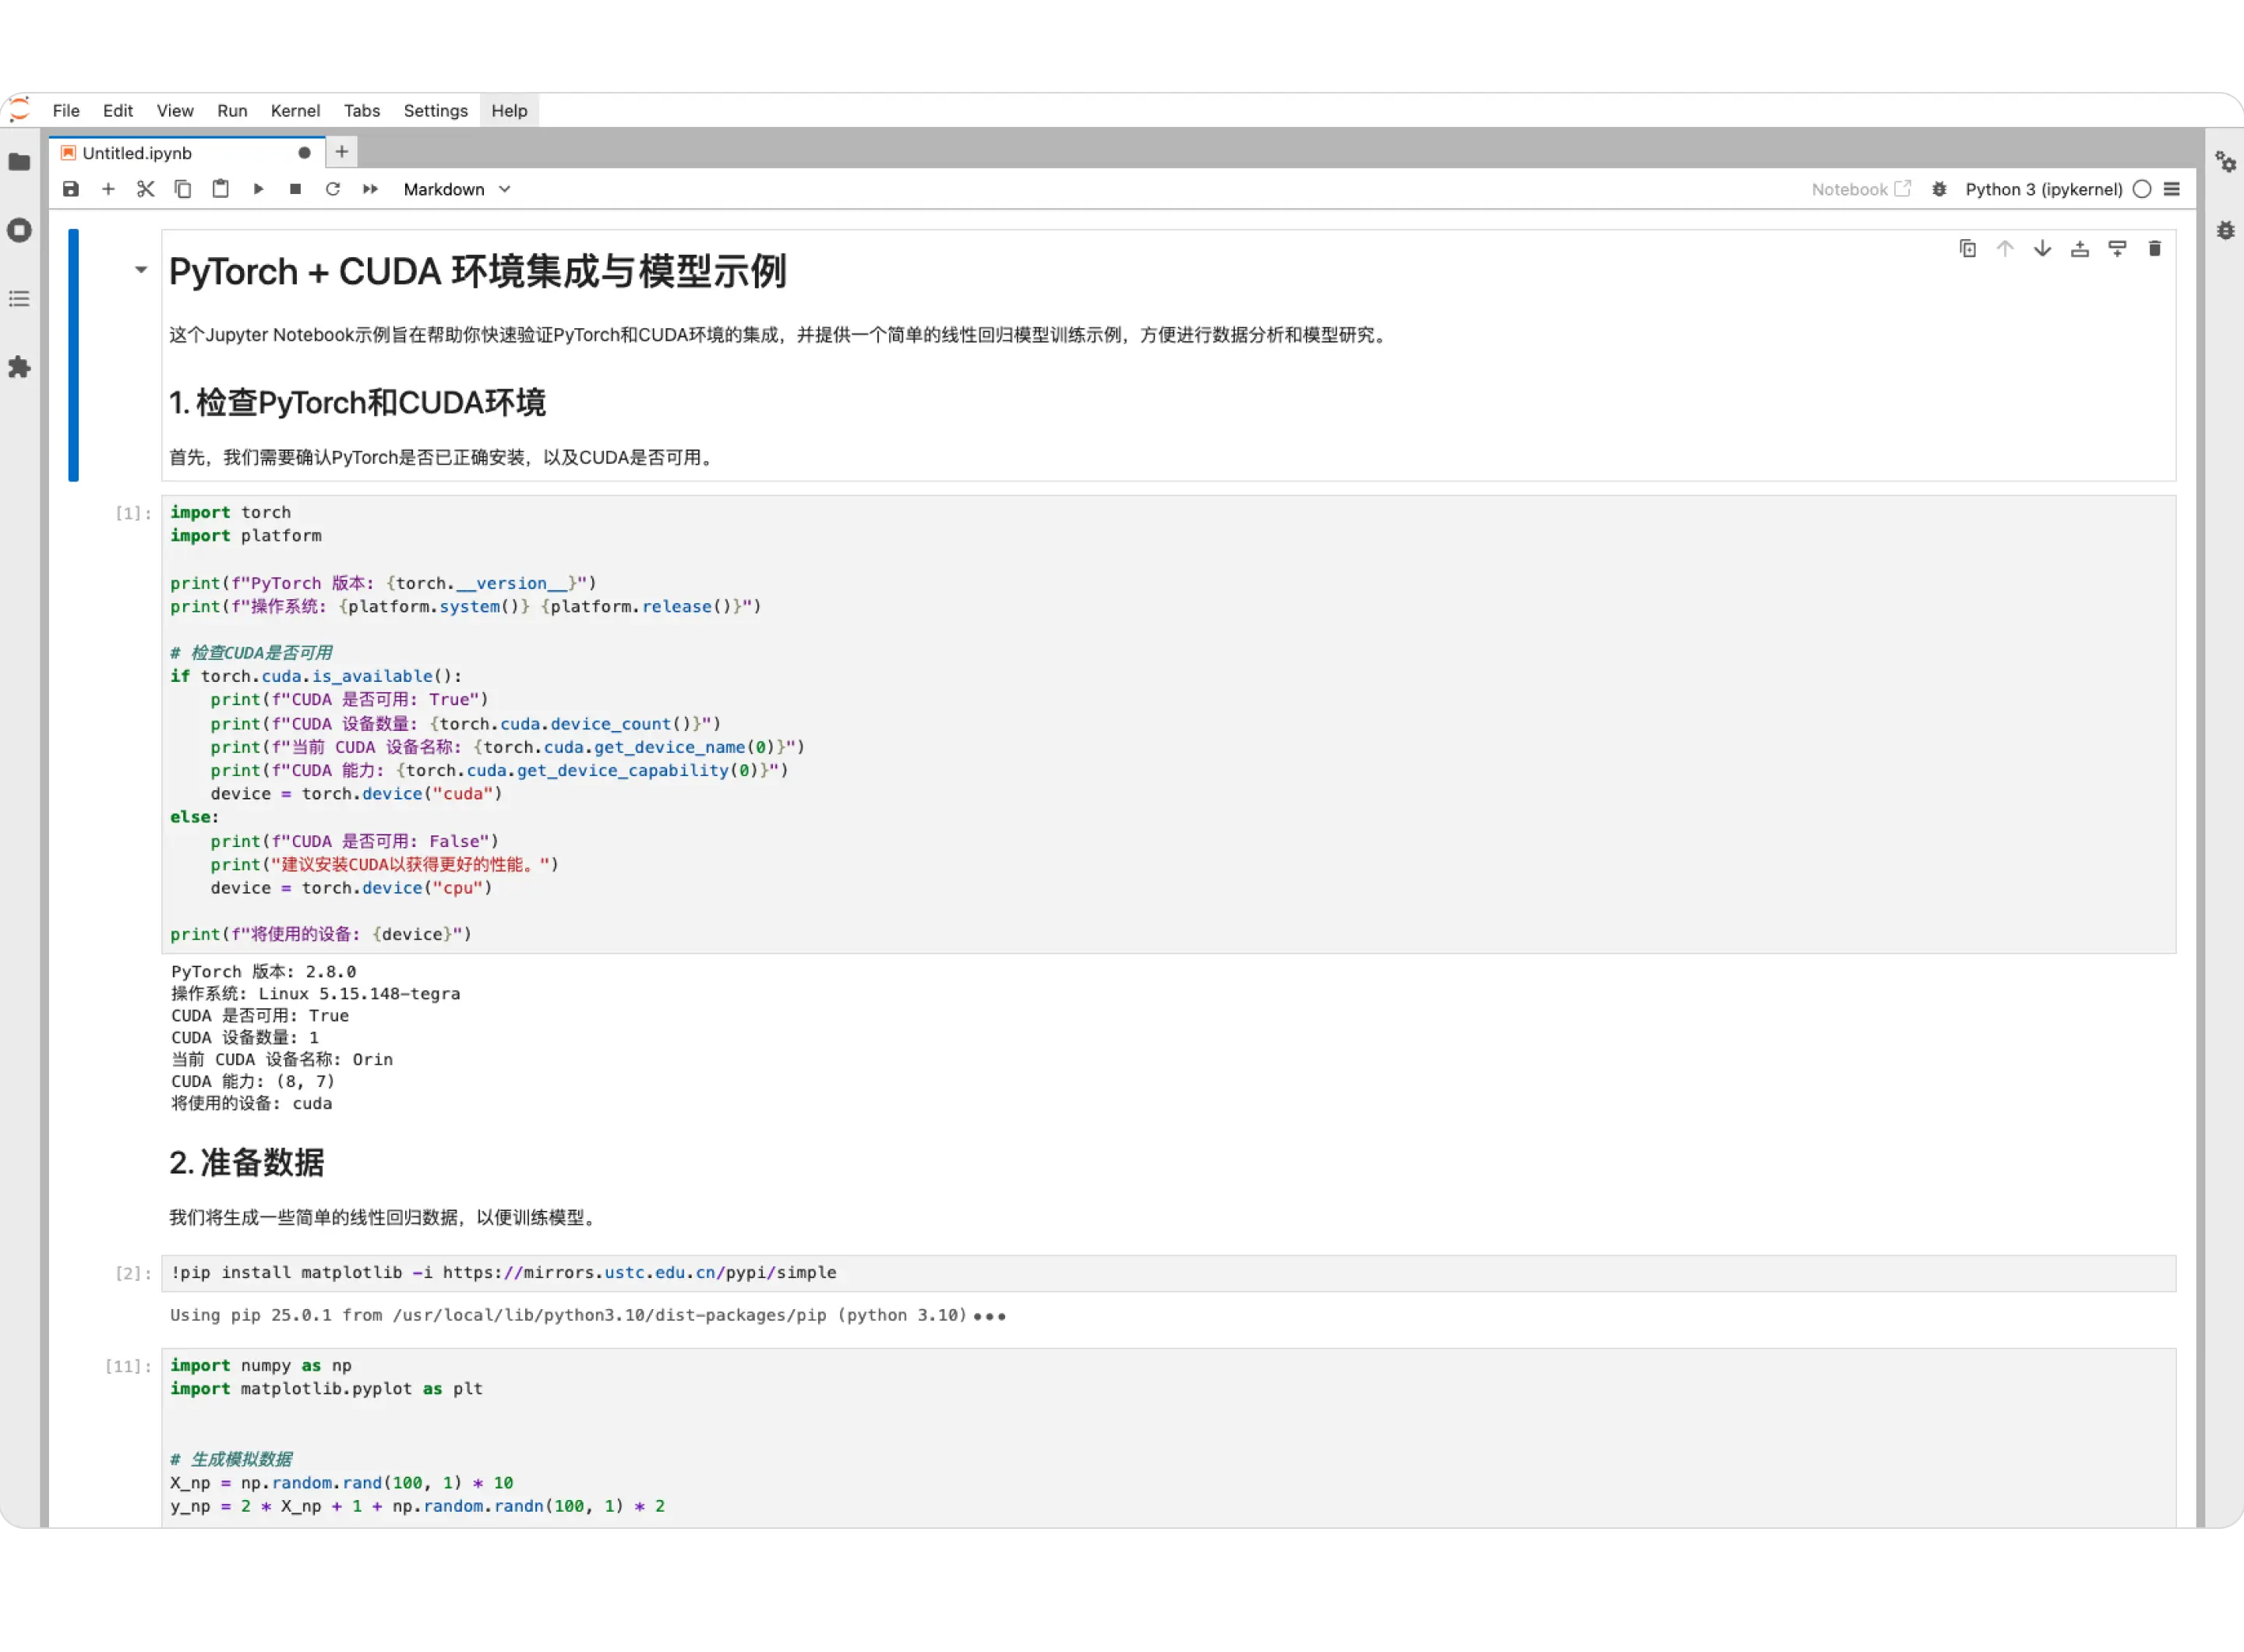2244x1652 pixels.
Task: Delete the selected cell with the trash icon
Action: (2154, 249)
